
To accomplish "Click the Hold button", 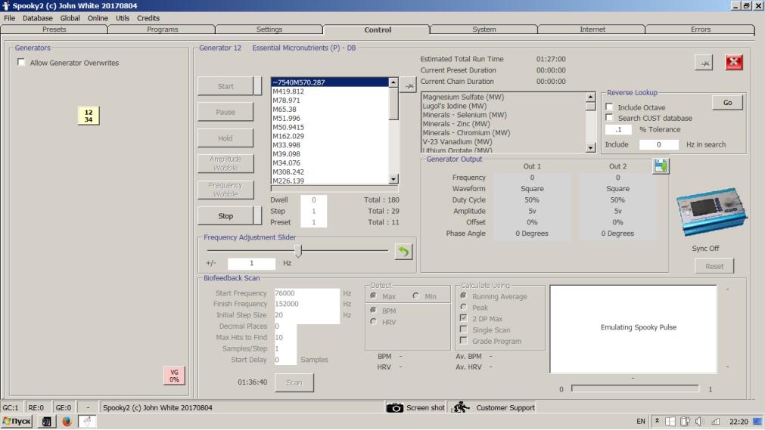I will click(x=225, y=138).
